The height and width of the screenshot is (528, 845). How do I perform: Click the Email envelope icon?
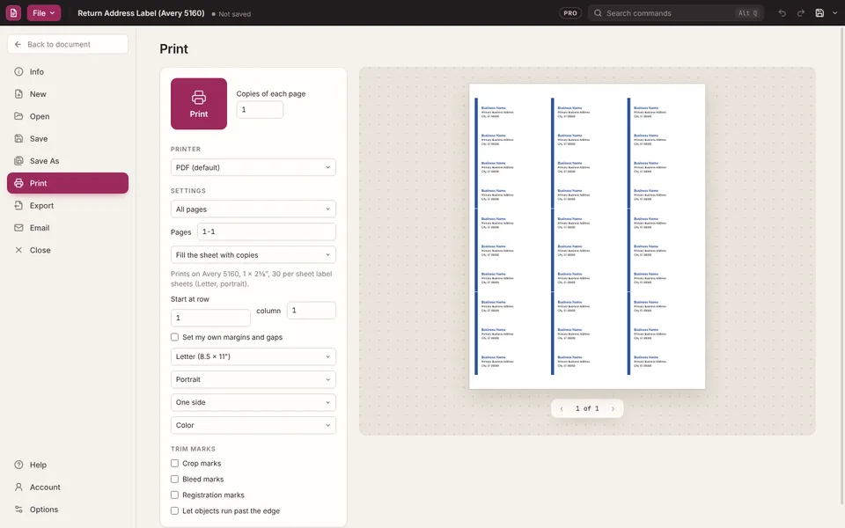[18, 228]
